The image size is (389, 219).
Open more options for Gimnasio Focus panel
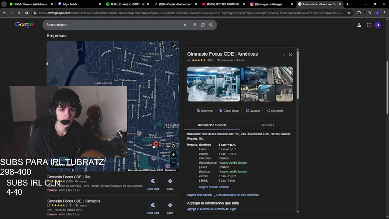point(283,54)
